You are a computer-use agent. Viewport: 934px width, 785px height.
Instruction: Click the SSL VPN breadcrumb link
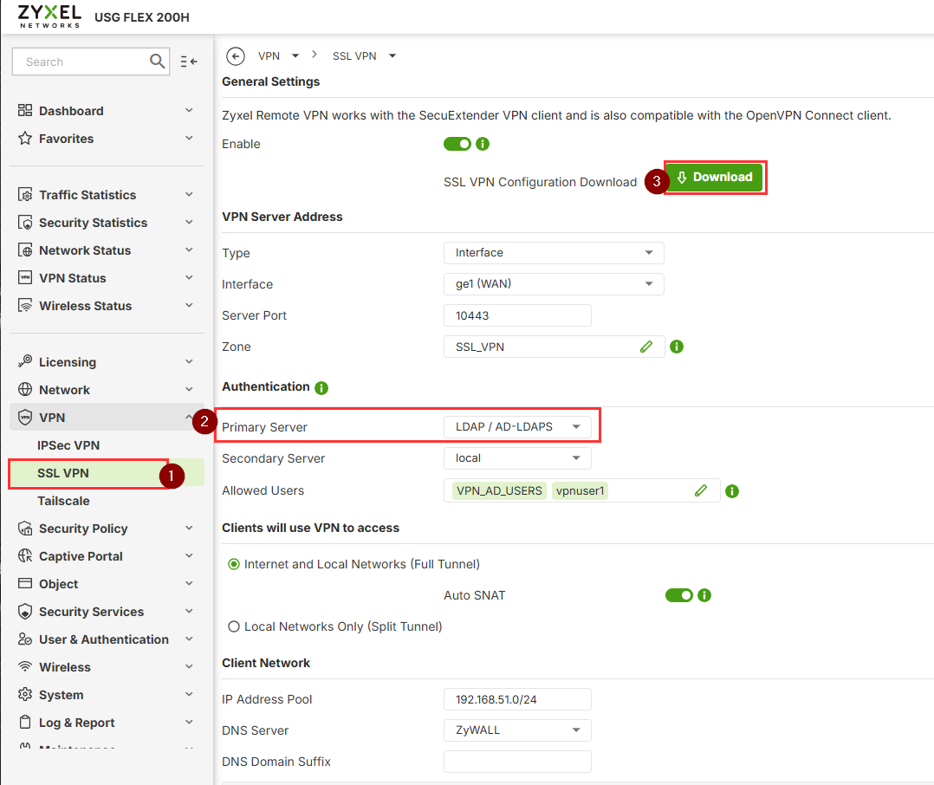click(x=354, y=56)
